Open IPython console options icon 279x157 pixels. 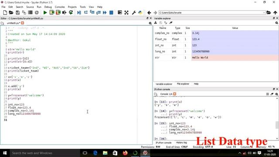tap(277, 94)
